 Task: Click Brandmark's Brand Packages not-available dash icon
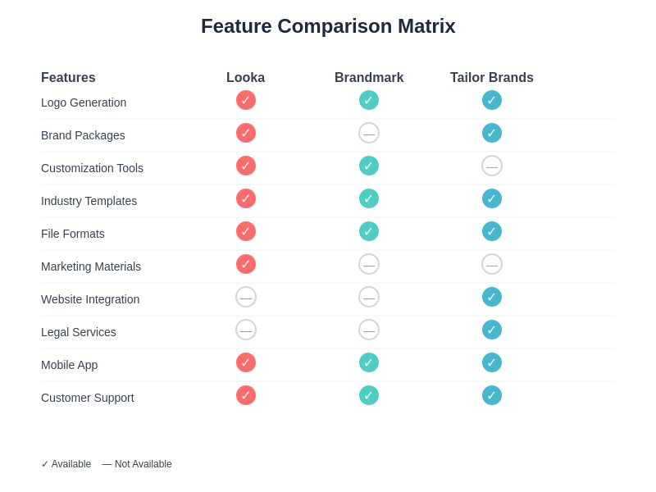click(369, 133)
